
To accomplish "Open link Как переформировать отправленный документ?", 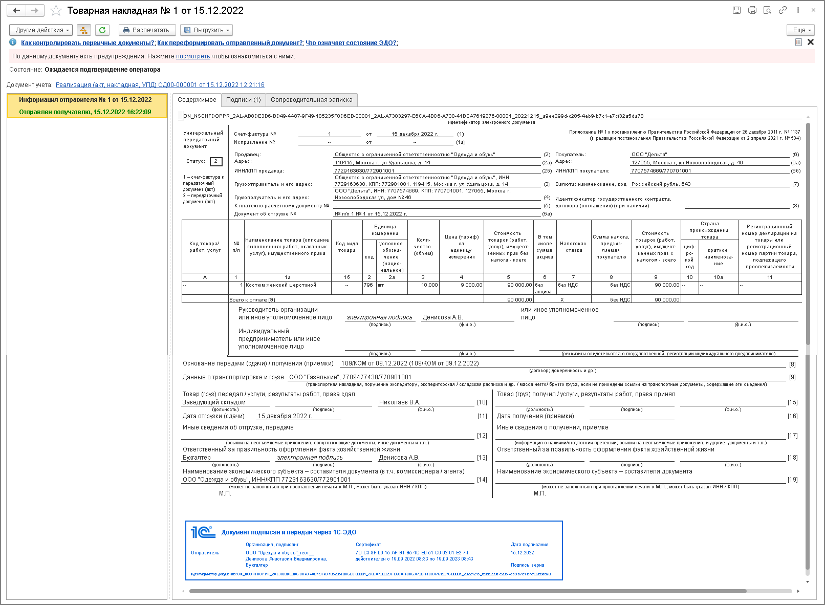I will pyautogui.click(x=230, y=43).
